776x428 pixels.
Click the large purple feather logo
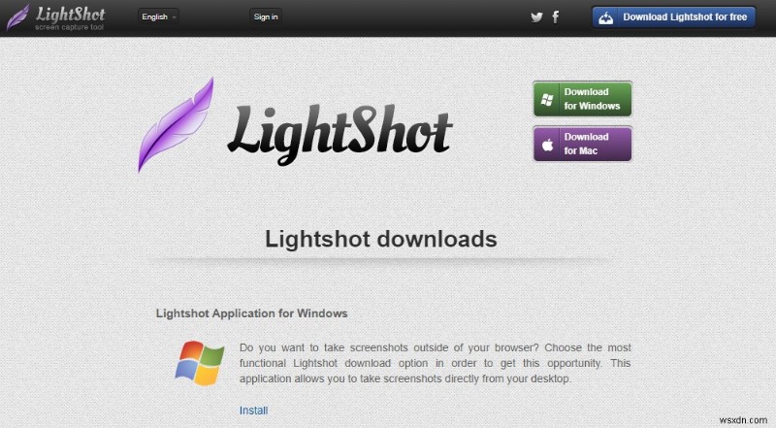(176, 125)
